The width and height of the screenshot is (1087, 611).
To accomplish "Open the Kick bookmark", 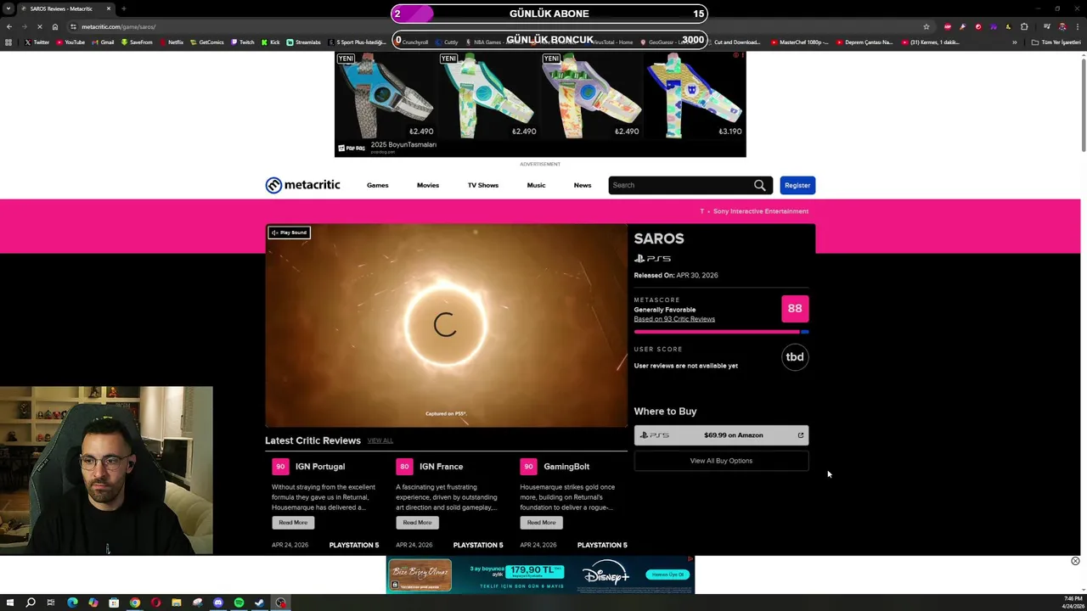I will 271,42.
